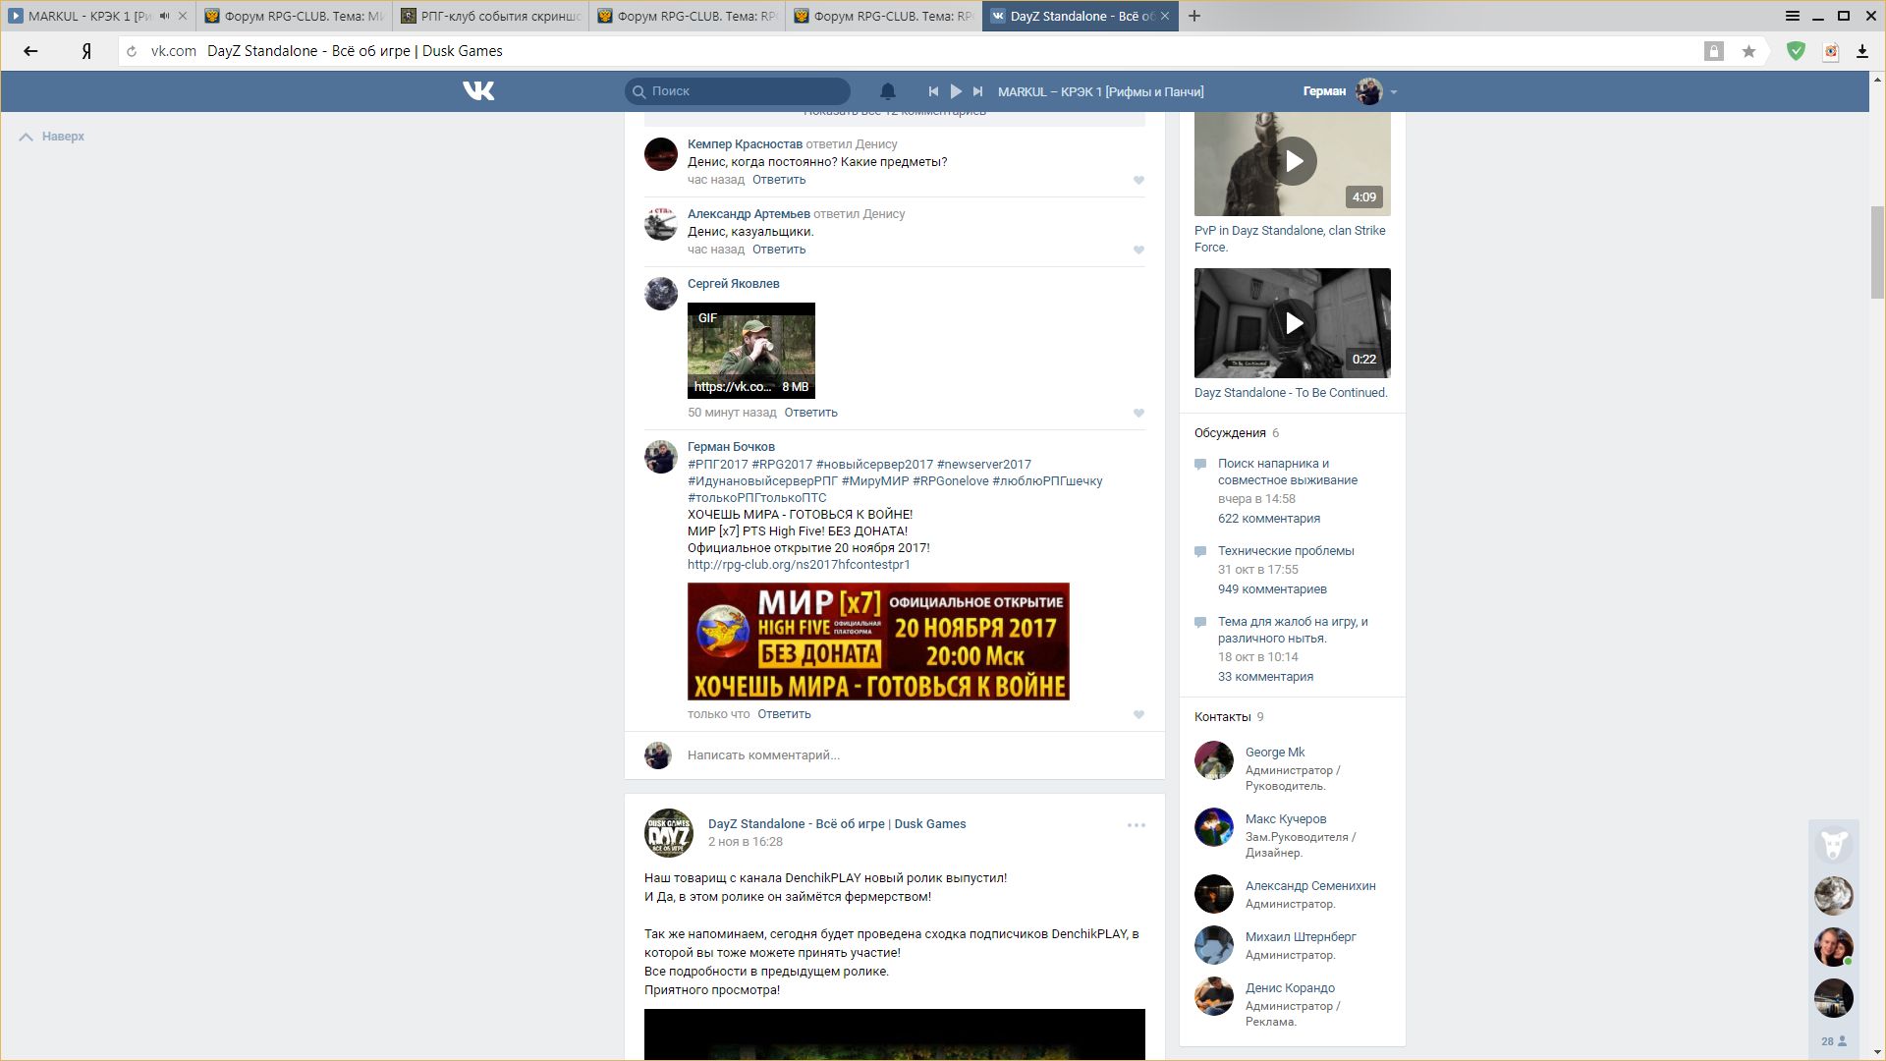Screen dimensions: 1886x1061
Task: Click the browser bookmark star icon
Action: pos(1748,51)
